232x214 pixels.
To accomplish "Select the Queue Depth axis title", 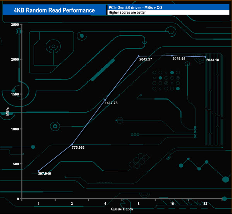I will (x=122, y=209).
